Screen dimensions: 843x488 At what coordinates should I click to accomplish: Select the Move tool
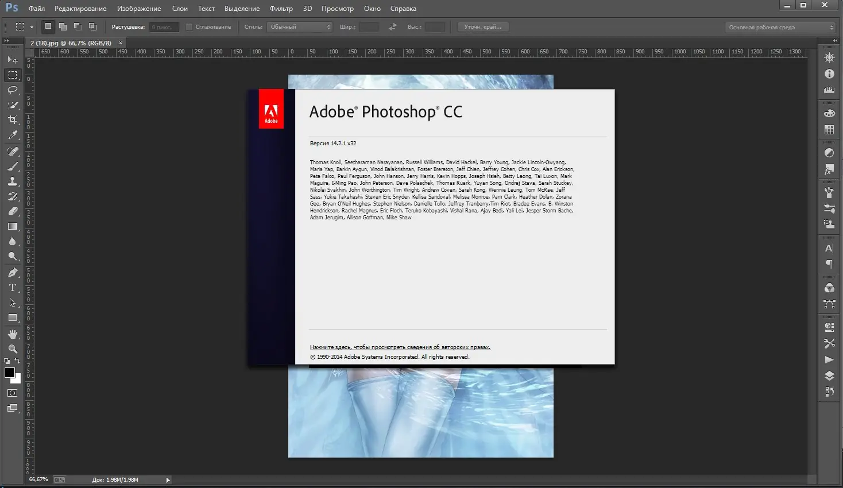pos(13,60)
